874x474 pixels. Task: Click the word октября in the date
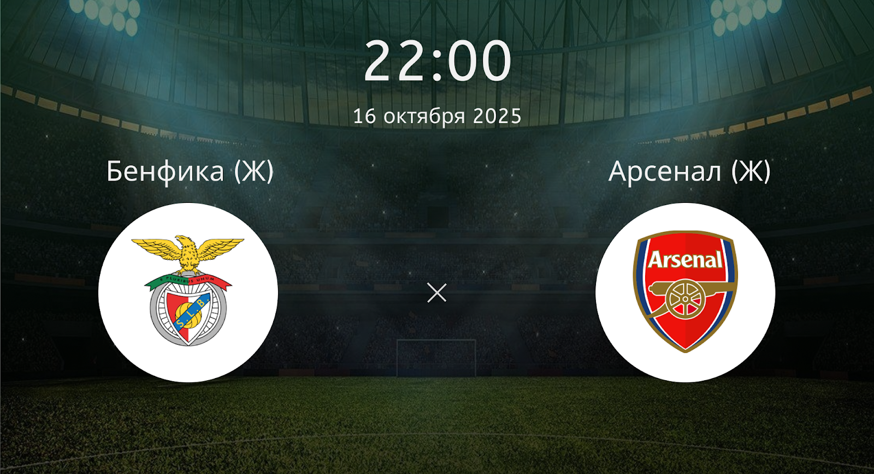coord(424,116)
